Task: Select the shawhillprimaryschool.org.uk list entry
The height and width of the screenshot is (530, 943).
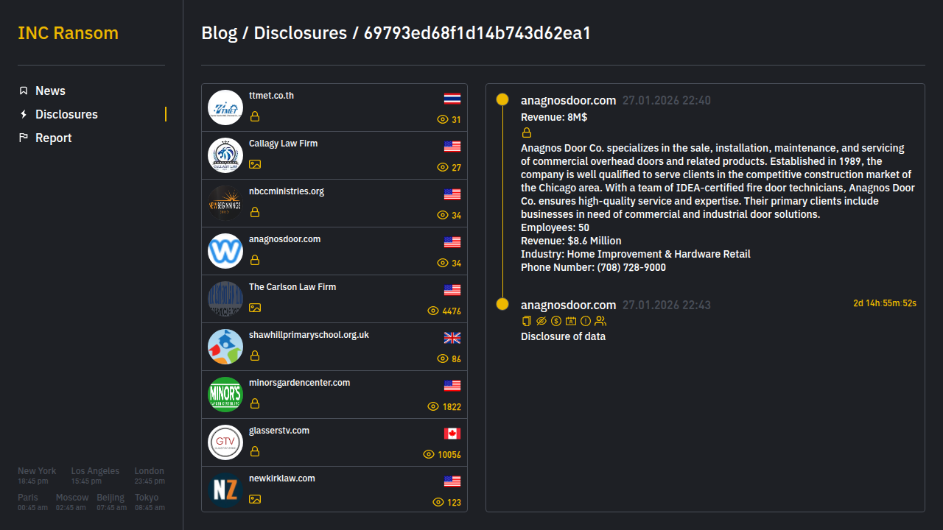Action: [x=334, y=347]
